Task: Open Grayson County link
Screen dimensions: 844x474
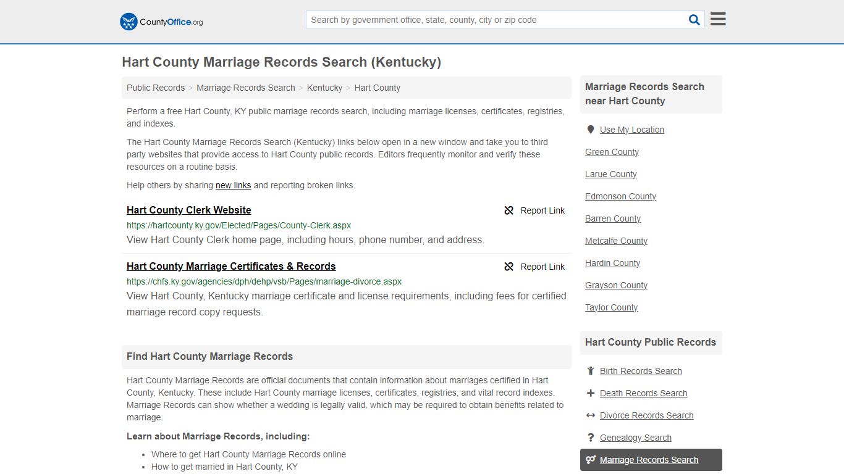Action: pos(616,285)
